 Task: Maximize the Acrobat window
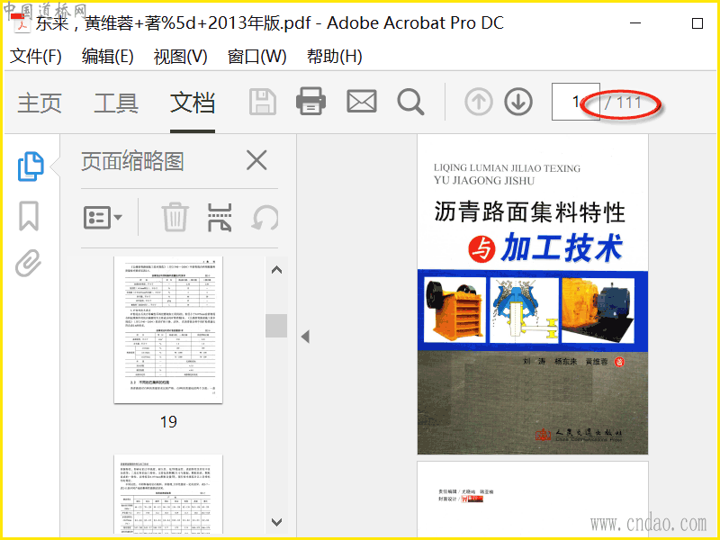[x=697, y=23]
